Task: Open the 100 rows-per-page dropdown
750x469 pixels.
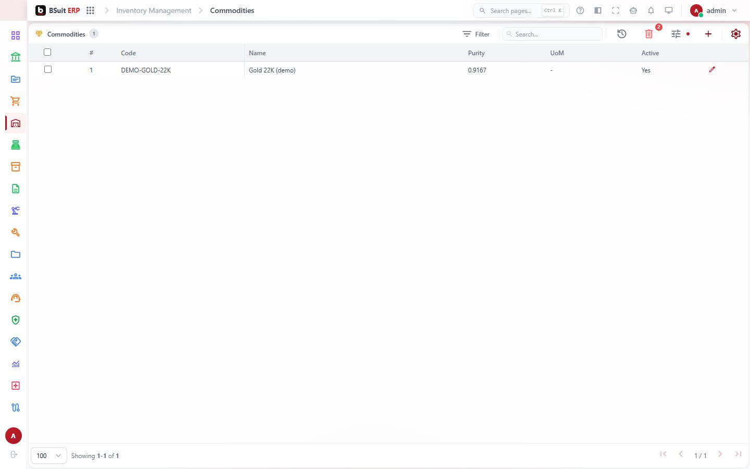Action: coord(49,455)
